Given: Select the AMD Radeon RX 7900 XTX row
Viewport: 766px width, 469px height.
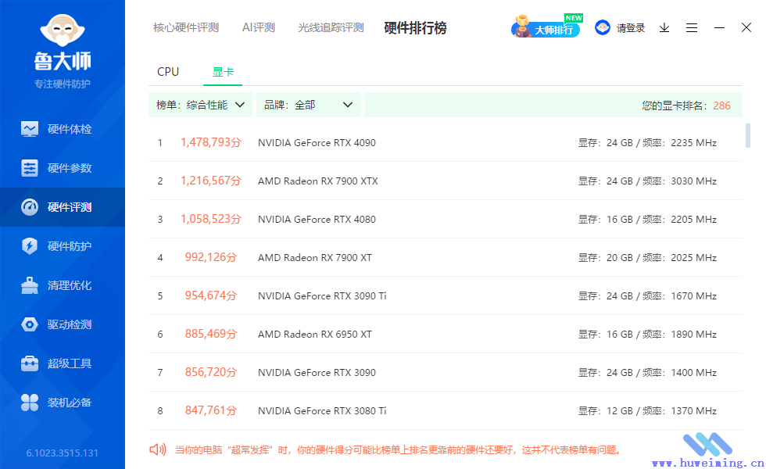Looking at the screenshot, I should 446,181.
